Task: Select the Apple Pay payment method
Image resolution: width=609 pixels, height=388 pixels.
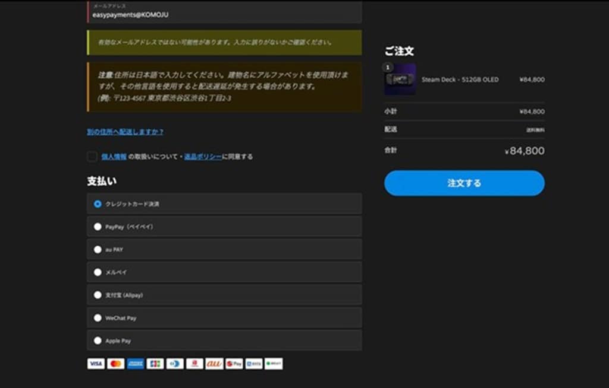Action: 98,340
